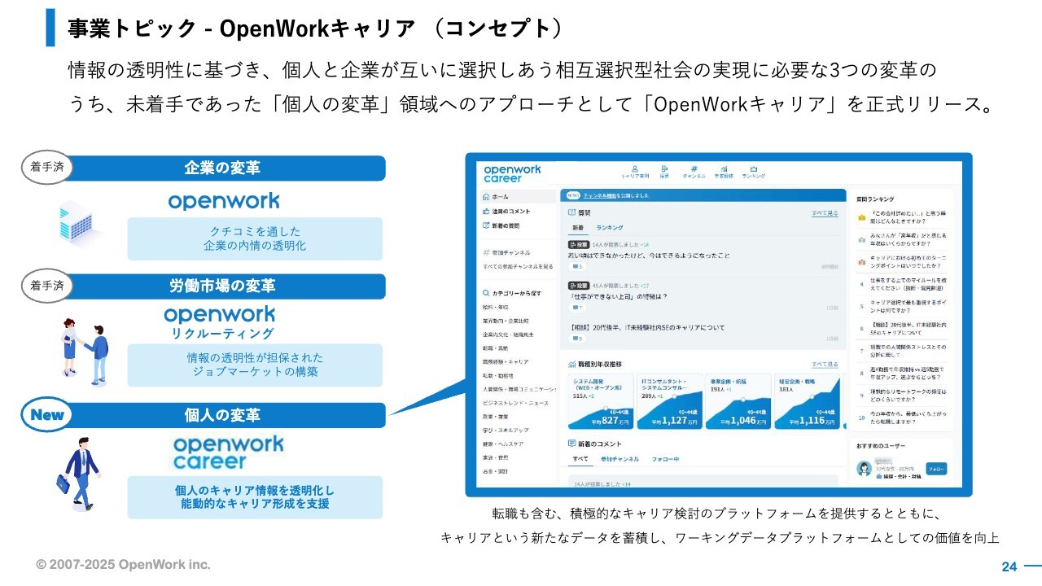This screenshot has height=586, width=1042.
Task: Open ranking item 今の年収から、最低いくら上がったら転職
Action: click(908, 418)
